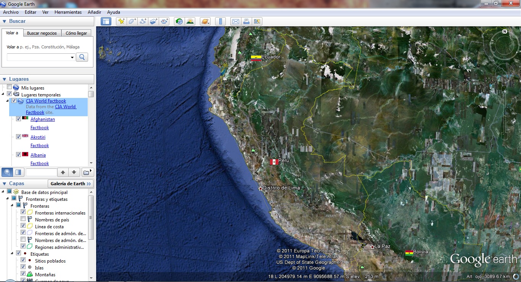Viewport: 521px width, 282px height.
Task: Switch to the Cómo llegar tab
Action: click(76, 33)
